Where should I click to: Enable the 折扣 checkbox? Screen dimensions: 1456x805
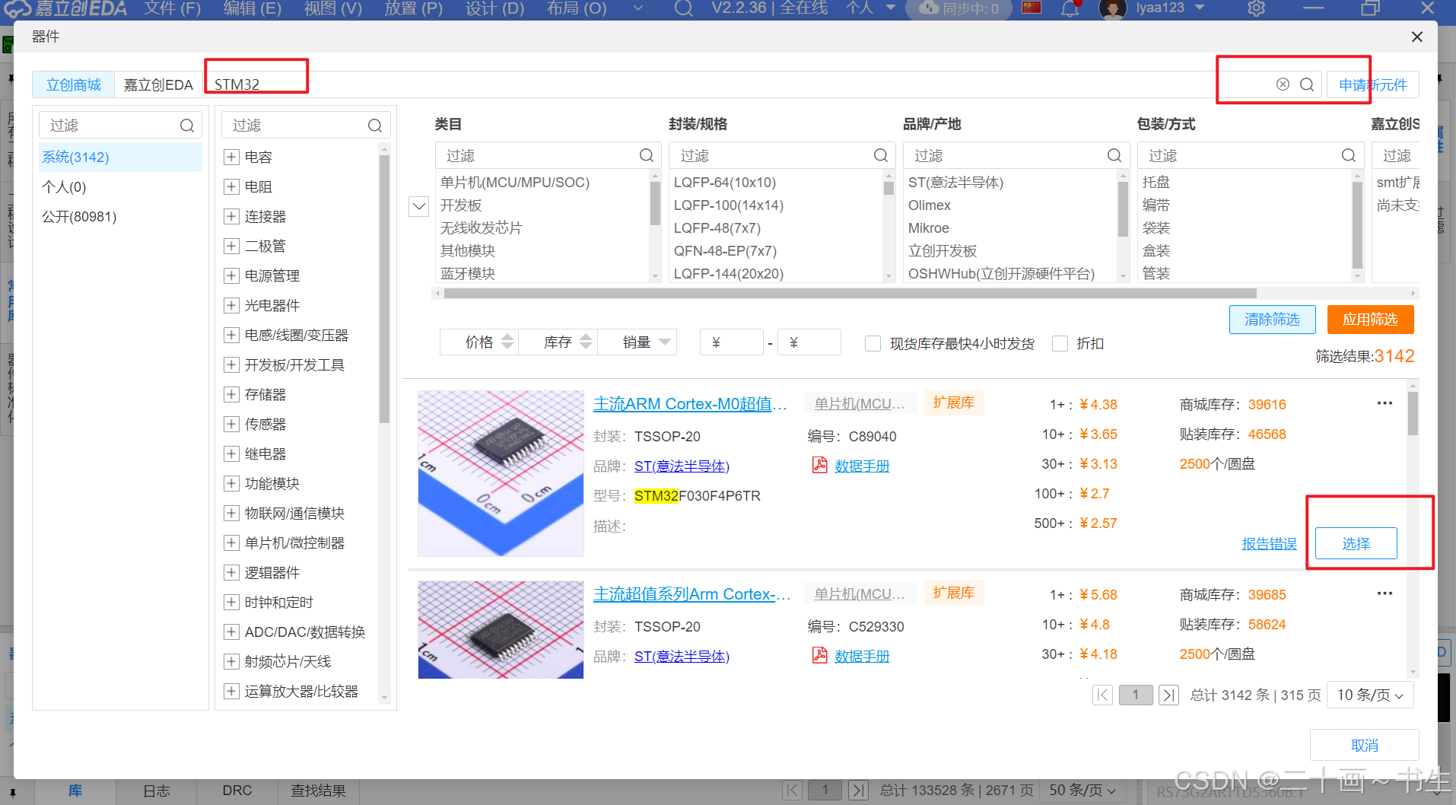(1060, 343)
